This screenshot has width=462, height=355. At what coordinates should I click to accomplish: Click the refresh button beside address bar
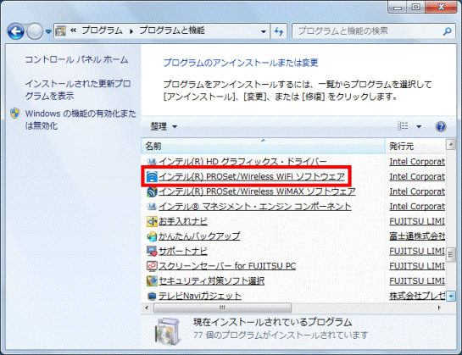point(278,31)
